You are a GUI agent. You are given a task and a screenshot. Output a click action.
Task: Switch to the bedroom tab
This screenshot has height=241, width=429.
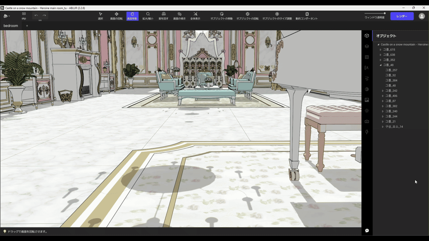coord(11,26)
